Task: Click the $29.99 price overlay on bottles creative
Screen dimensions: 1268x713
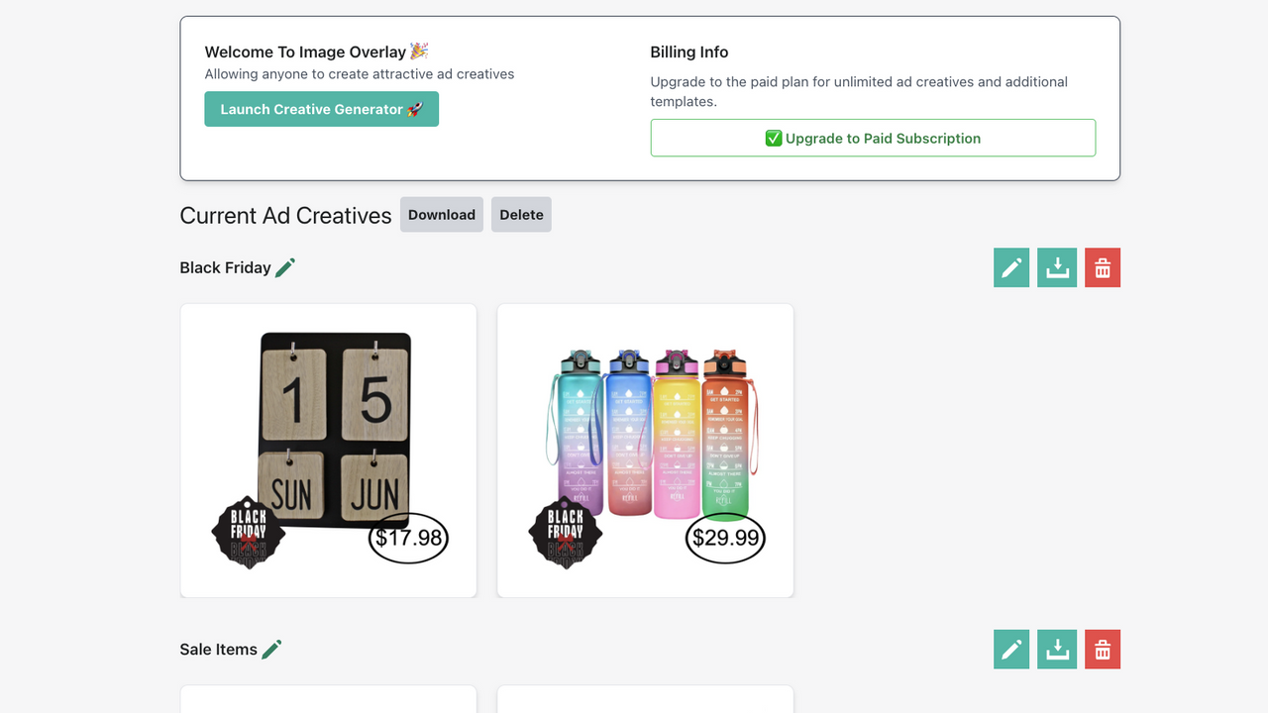Action: (x=725, y=538)
